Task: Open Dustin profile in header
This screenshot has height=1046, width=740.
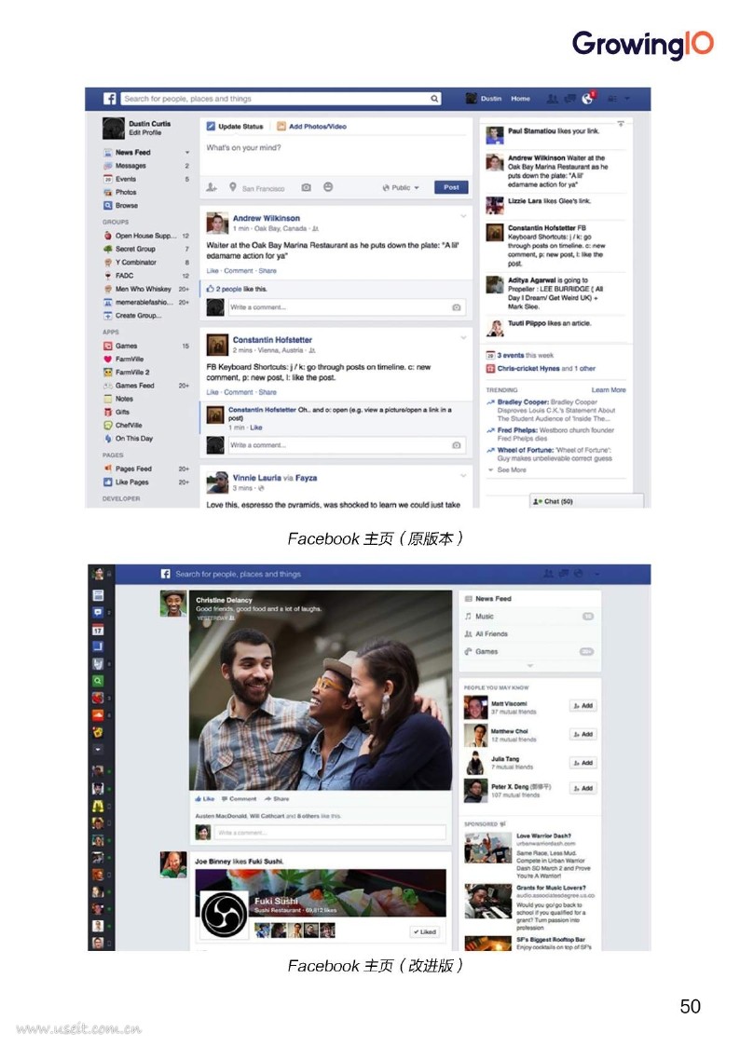Action: point(485,99)
